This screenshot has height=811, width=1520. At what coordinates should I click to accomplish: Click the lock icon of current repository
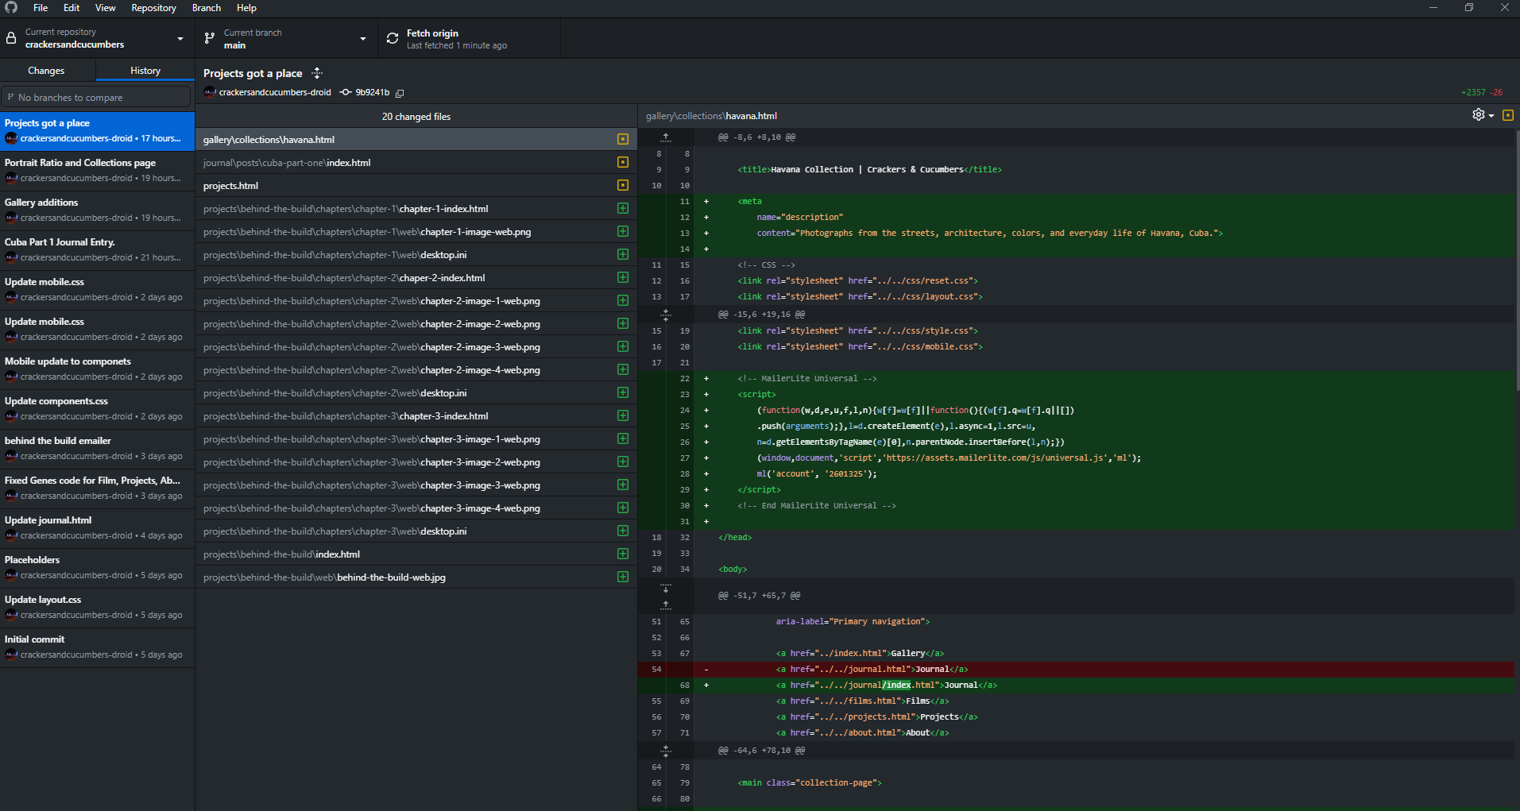point(11,38)
